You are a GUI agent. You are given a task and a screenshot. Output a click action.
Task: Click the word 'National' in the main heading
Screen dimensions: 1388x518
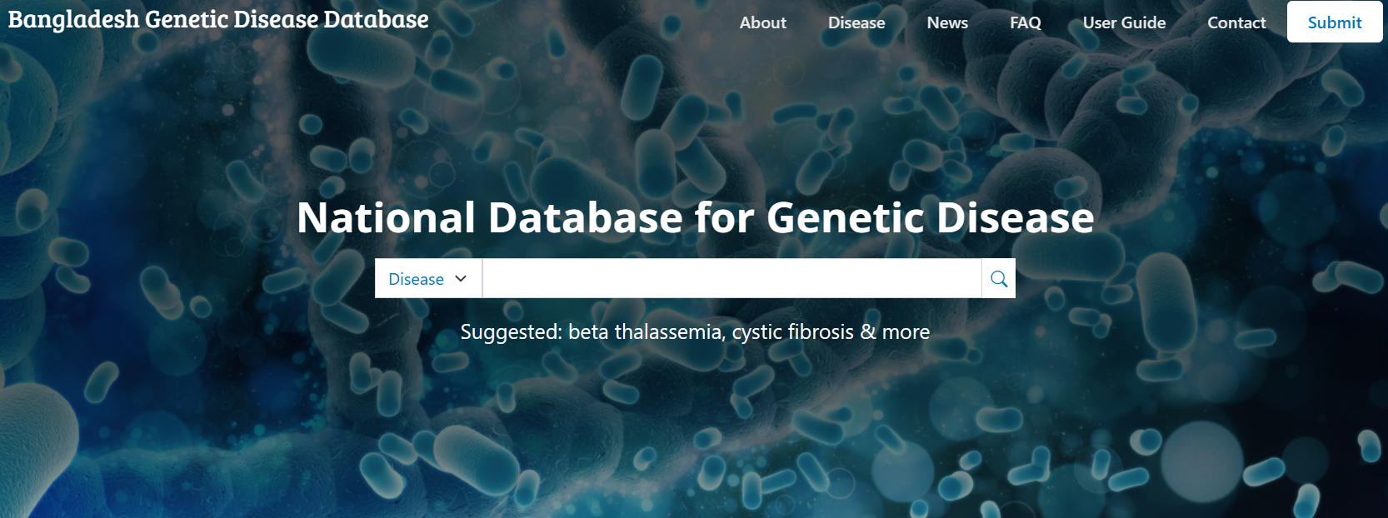tap(386, 218)
